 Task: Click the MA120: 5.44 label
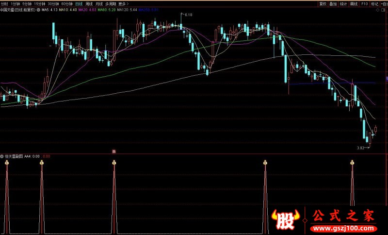click(127, 10)
